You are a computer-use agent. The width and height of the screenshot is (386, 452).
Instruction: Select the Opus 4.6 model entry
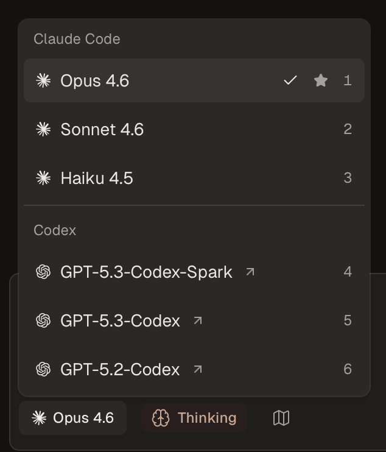tap(94, 80)
